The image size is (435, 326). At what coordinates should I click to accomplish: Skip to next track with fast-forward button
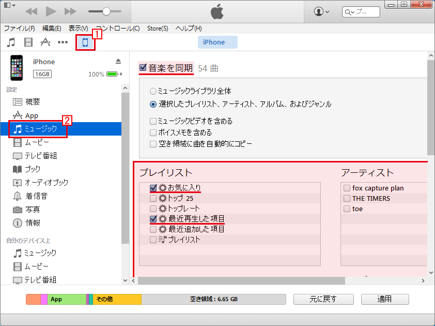tap(70, 11)
